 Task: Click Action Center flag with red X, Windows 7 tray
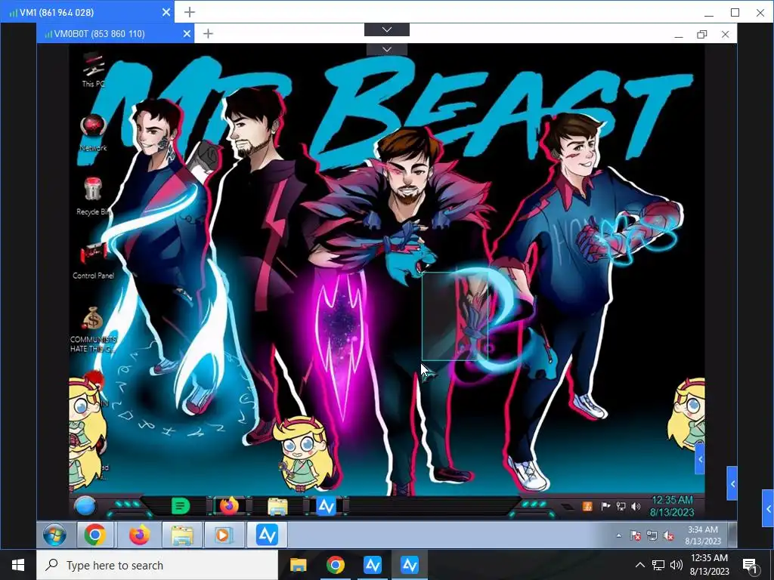pyautogui.click(x=636, y=535)
